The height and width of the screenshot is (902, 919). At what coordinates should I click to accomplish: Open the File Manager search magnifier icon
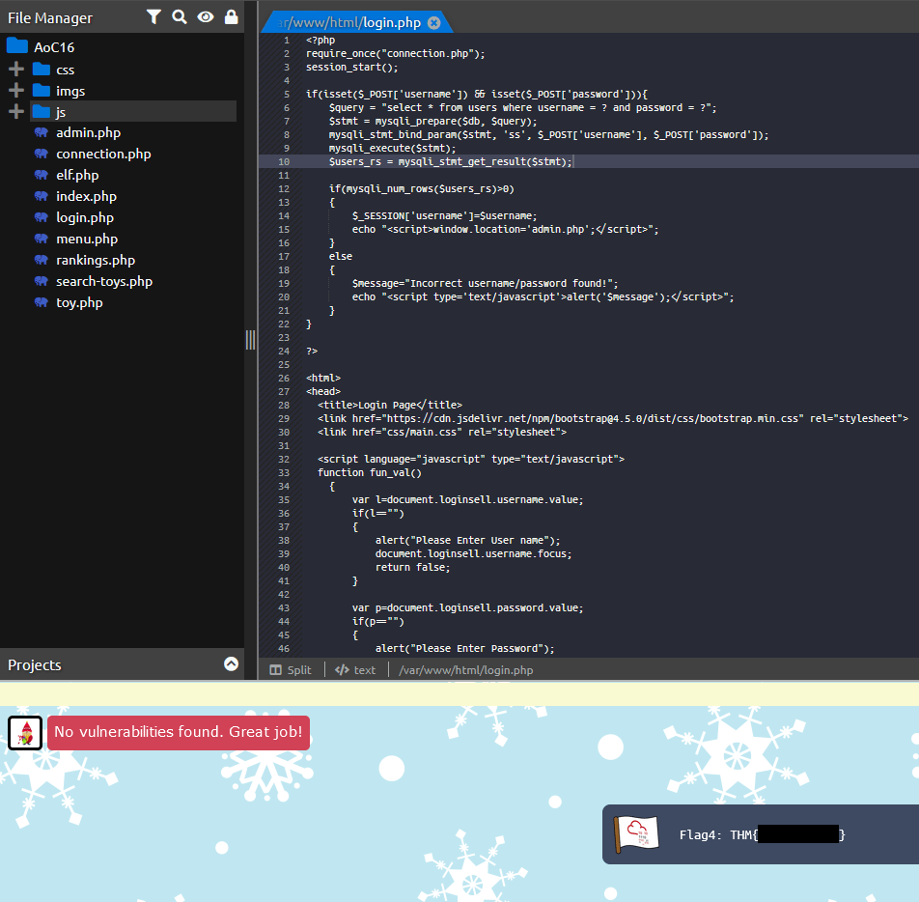click(x=180, y=17)
